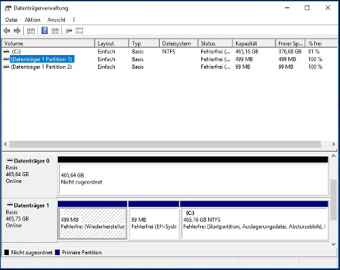Click the disk pane scroll down arrow
Screen dimensions: 340x270
point(333,244)
